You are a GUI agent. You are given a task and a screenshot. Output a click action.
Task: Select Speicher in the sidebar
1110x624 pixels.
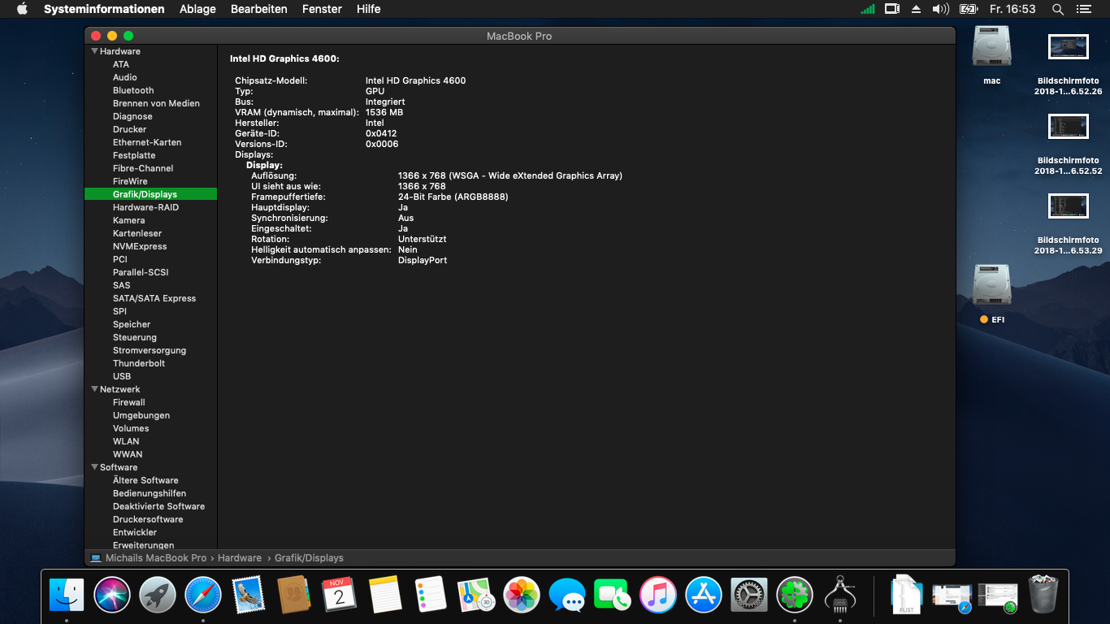click(132, 324)
